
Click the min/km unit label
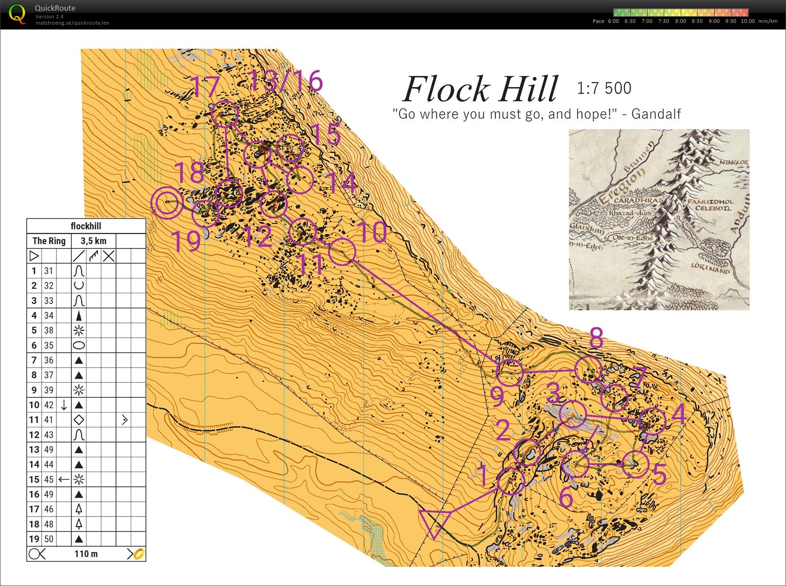768,21
